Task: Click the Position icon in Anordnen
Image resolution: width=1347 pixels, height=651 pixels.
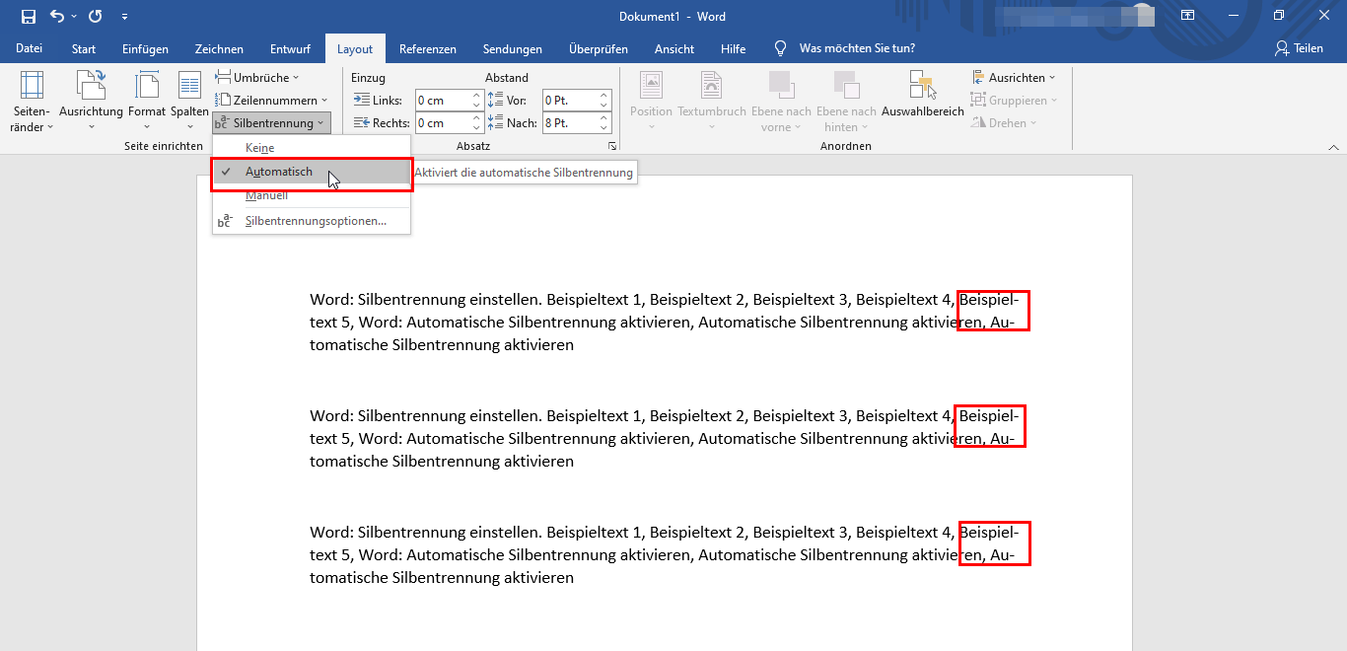Action: (651, 86)
